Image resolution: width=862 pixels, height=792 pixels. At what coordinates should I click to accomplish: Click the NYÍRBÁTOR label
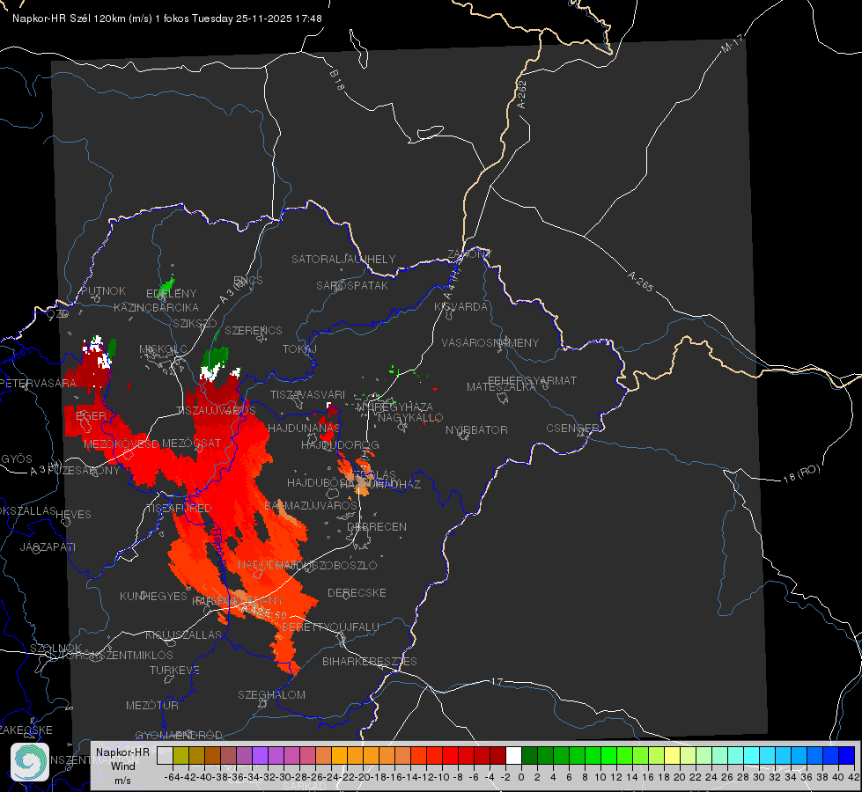[x=476, y=429]
